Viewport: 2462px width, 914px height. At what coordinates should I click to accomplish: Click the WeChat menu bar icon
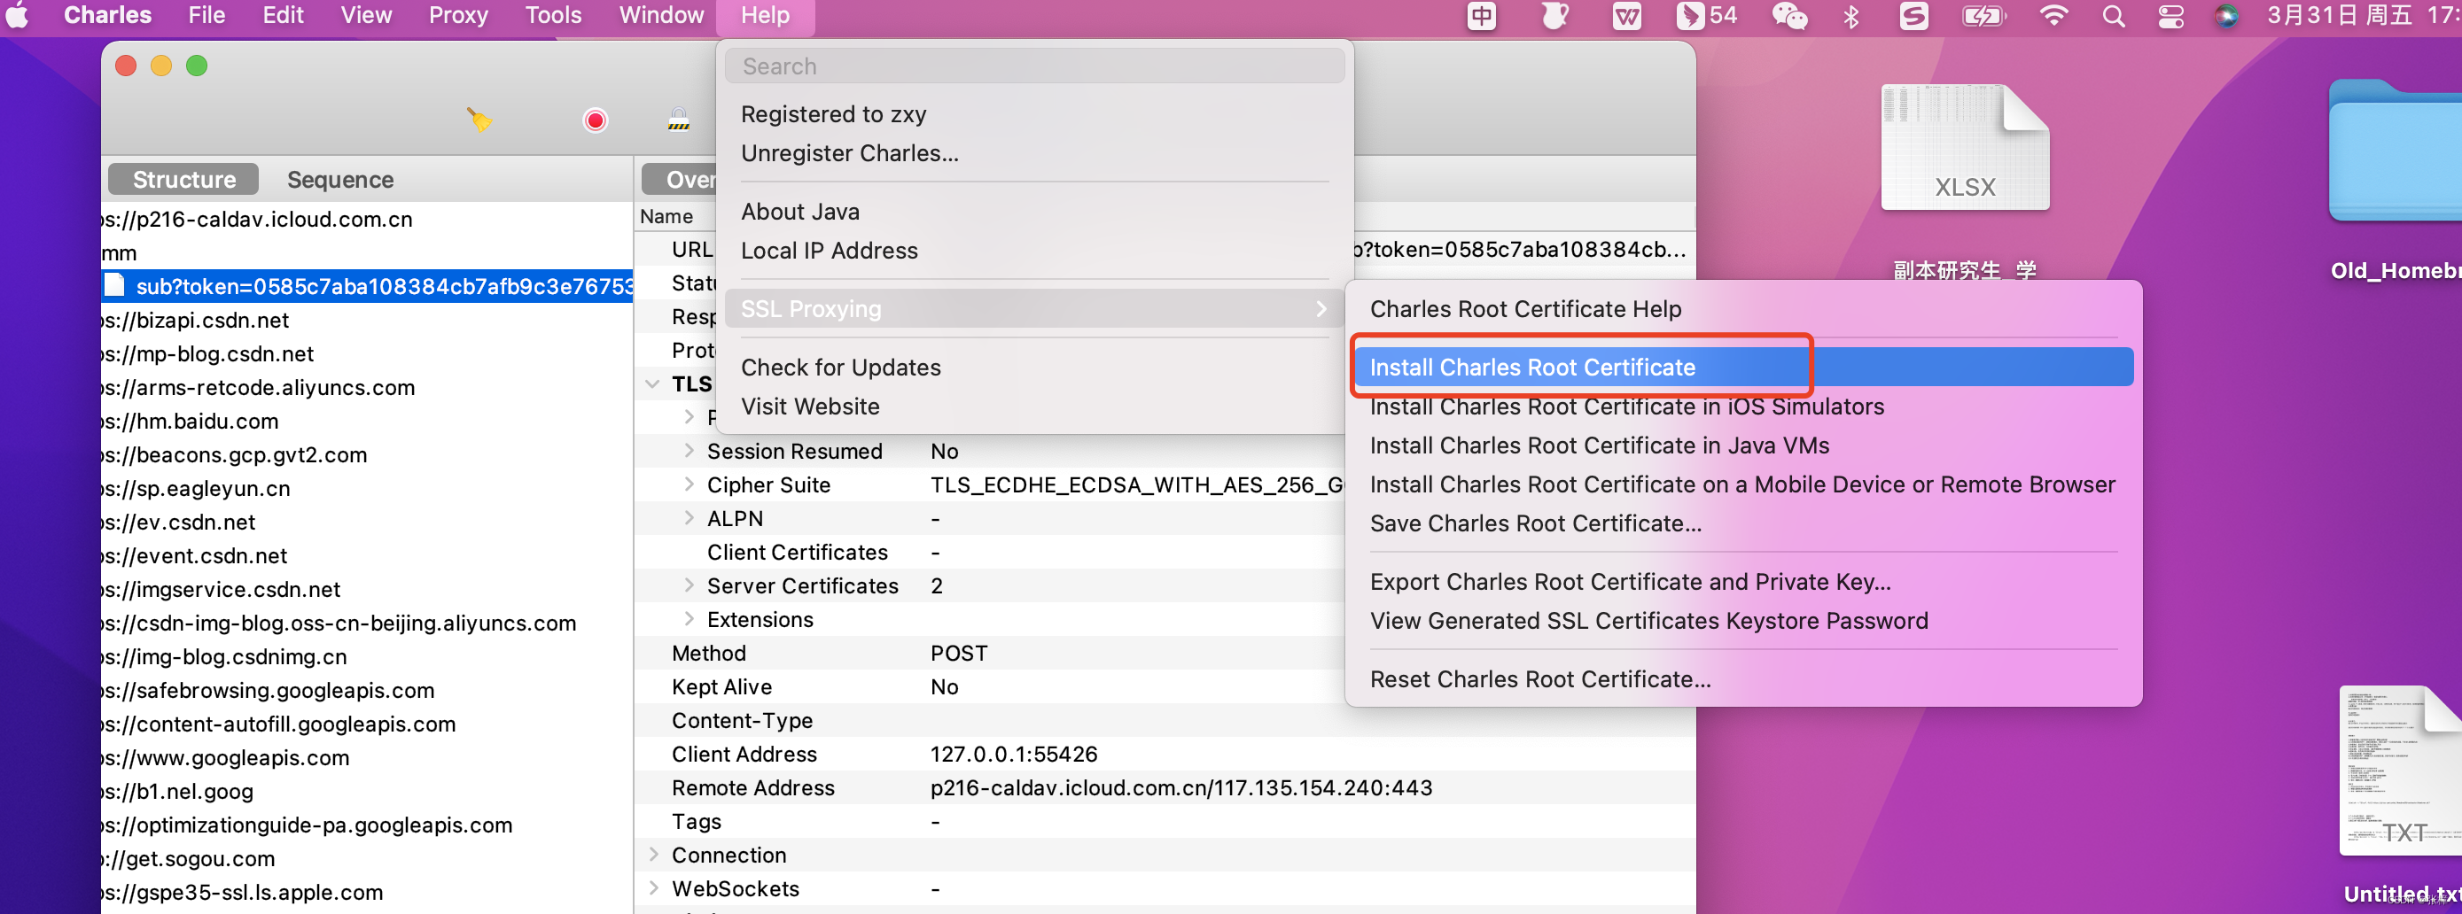(1788, 15)
